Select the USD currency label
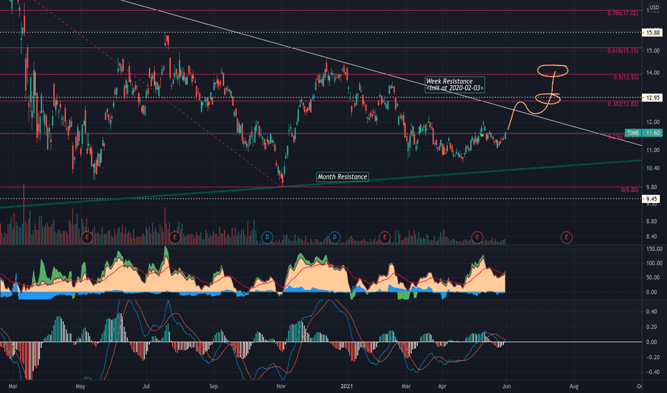 pyautogui.click(x=654, y=8)
